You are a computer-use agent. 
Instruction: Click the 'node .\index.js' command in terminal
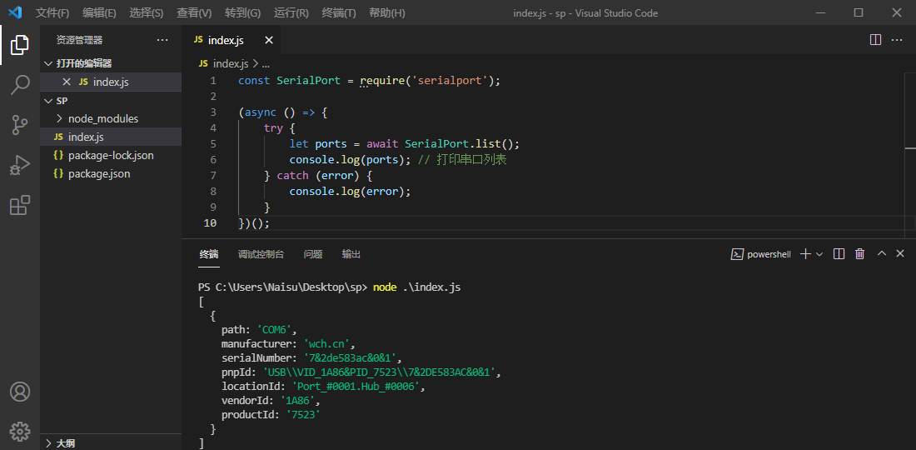coord(417,287)
